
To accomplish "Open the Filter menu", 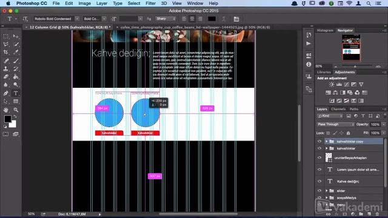I will click(150, 4).
